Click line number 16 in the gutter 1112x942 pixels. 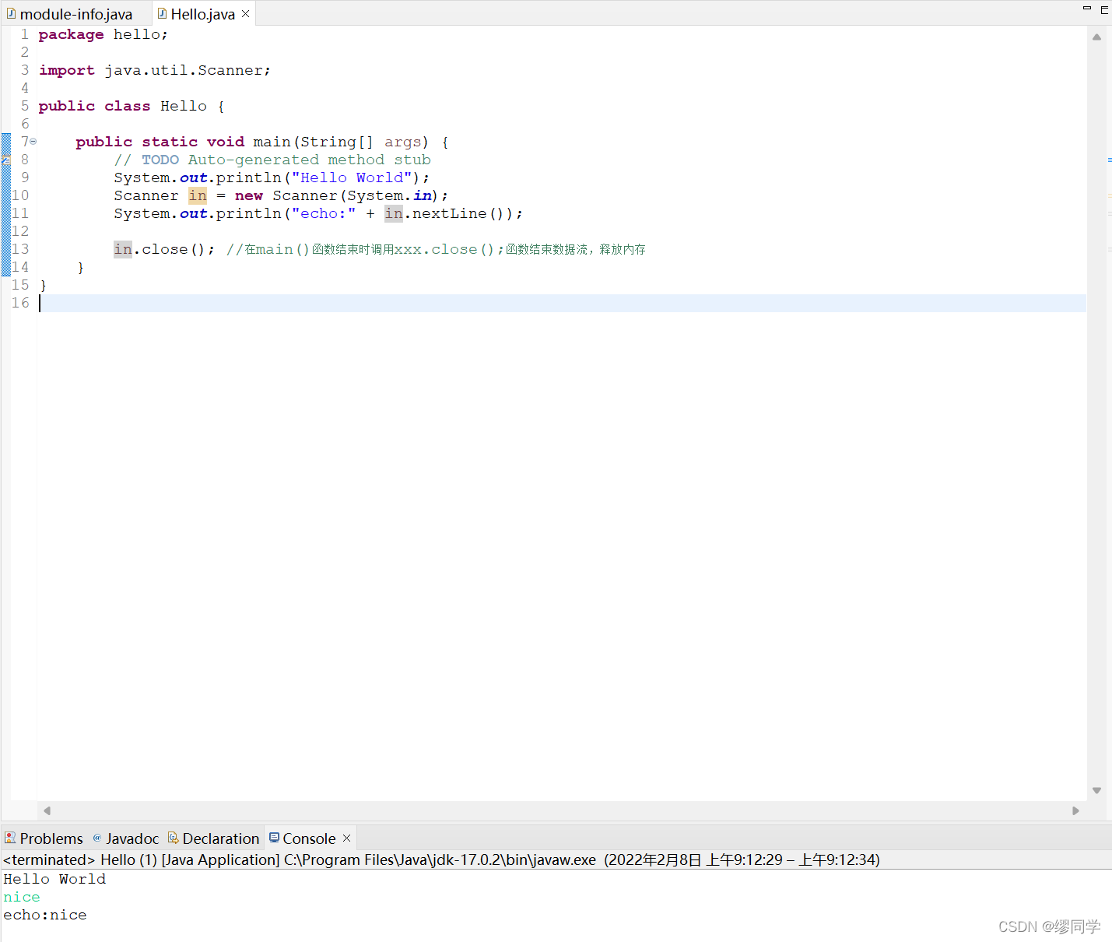[x=20, y=303]
